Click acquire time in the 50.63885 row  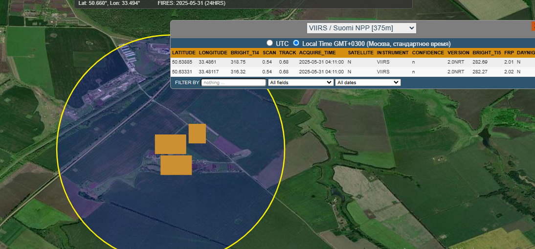321,62
